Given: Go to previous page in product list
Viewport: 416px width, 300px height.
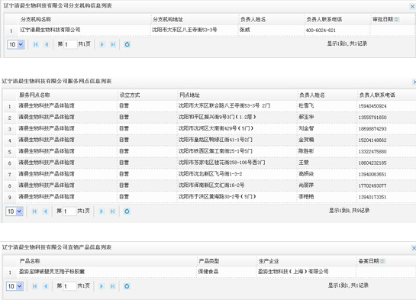Looking at the screenshot, I should coord(46,286).
